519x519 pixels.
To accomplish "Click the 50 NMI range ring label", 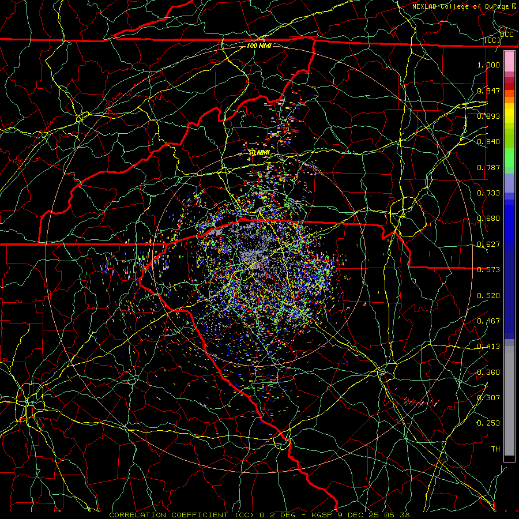I will click(259, 153).
